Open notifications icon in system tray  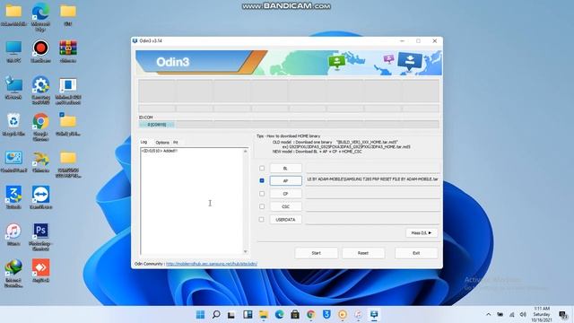pyautogui.click(x=563, y=315)
